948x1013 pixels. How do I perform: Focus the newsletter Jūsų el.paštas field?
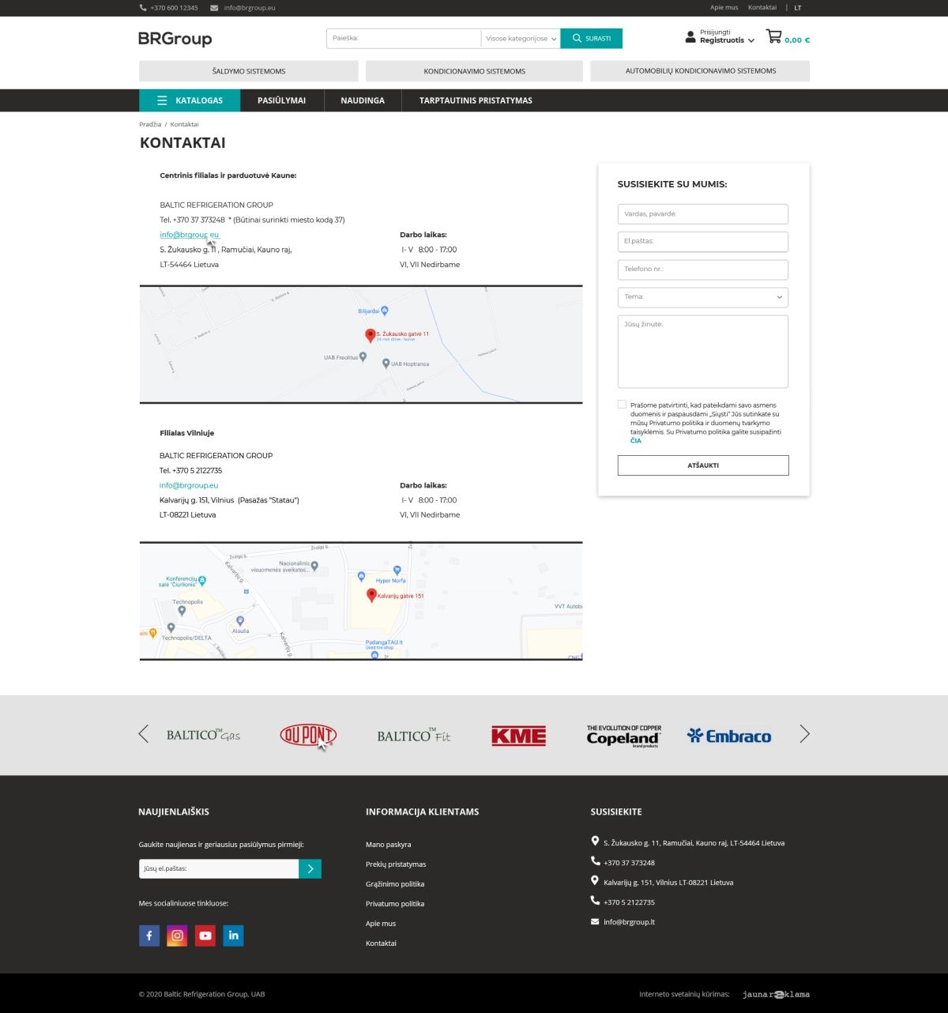pyautogui.click(x=219, y=868)
